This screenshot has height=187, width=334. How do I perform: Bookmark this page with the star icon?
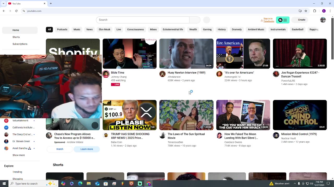point(306,11)
